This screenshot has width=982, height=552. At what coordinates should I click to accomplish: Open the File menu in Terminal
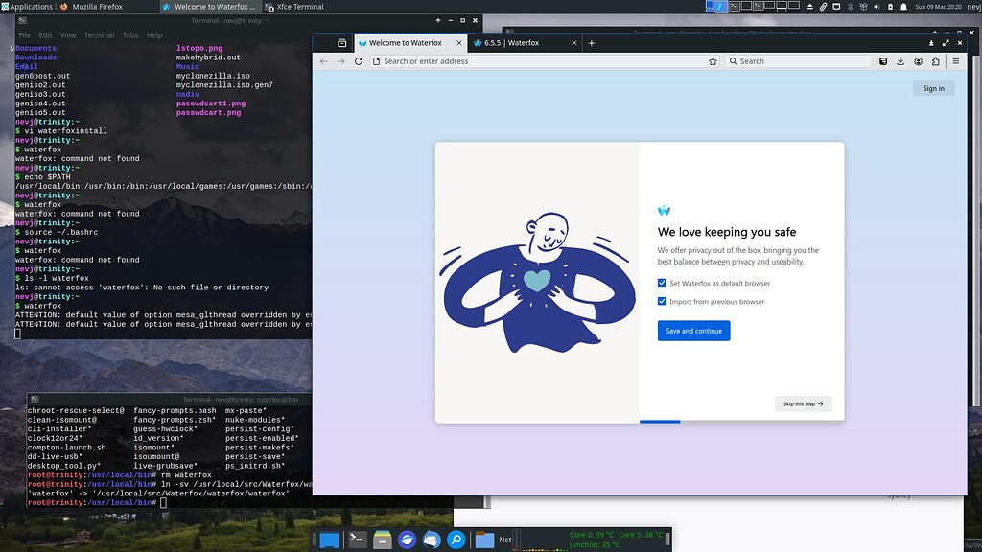pos(23,34)
